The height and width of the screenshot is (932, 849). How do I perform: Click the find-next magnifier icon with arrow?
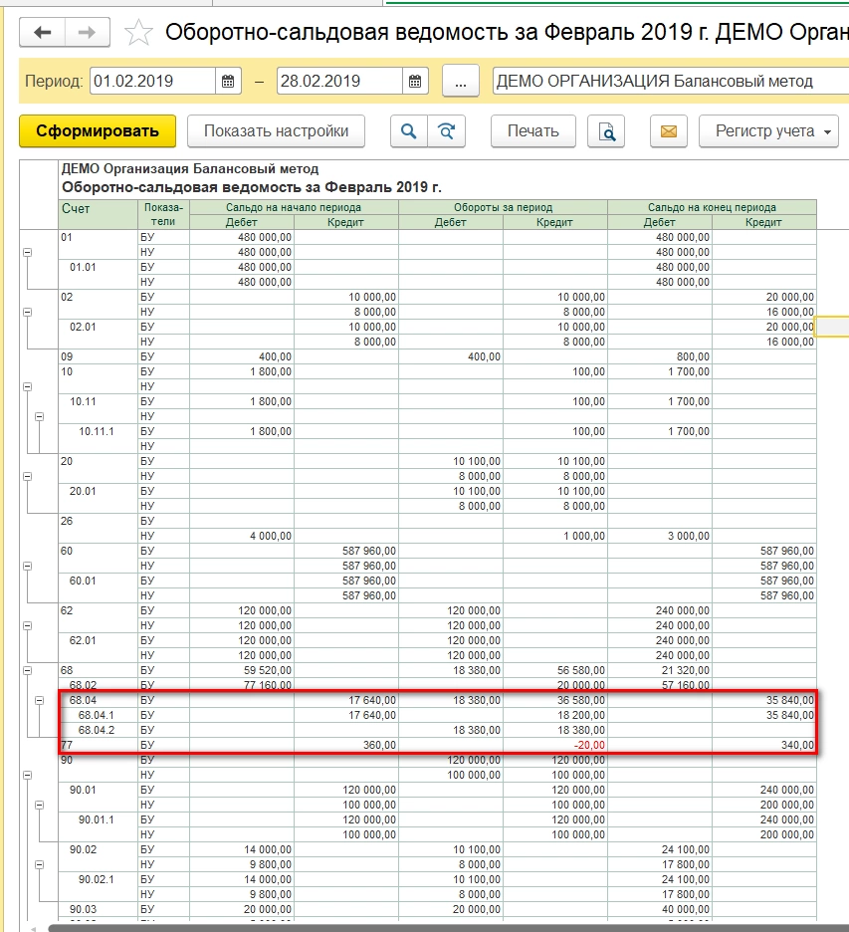click(446, 131)
